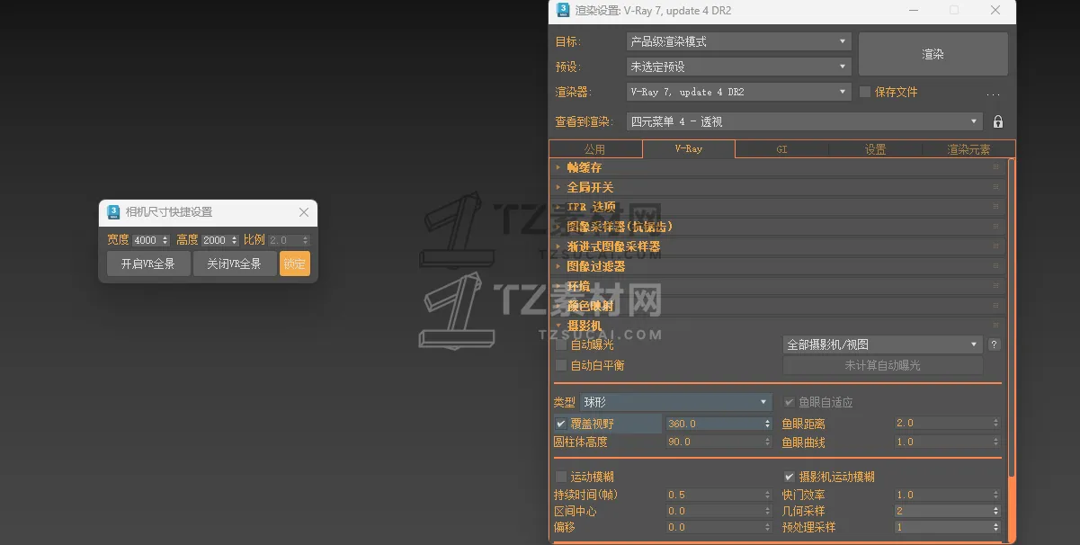Click the 宽度 4000 input field

[x=146, y=240]
